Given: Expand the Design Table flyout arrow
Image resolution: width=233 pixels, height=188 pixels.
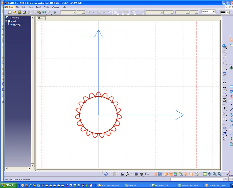Looking at the screenshot, I should [138, 176].
